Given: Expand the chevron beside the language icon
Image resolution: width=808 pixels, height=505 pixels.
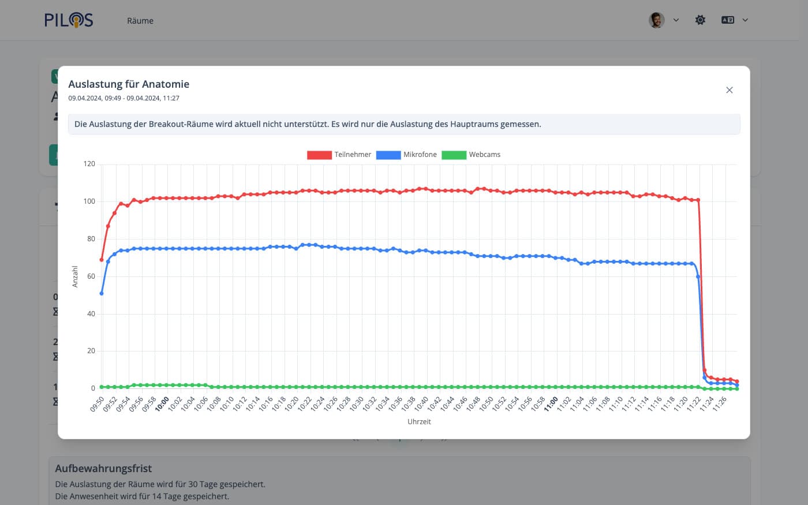Looking at the screenshot, I should [x=745, y=20].
